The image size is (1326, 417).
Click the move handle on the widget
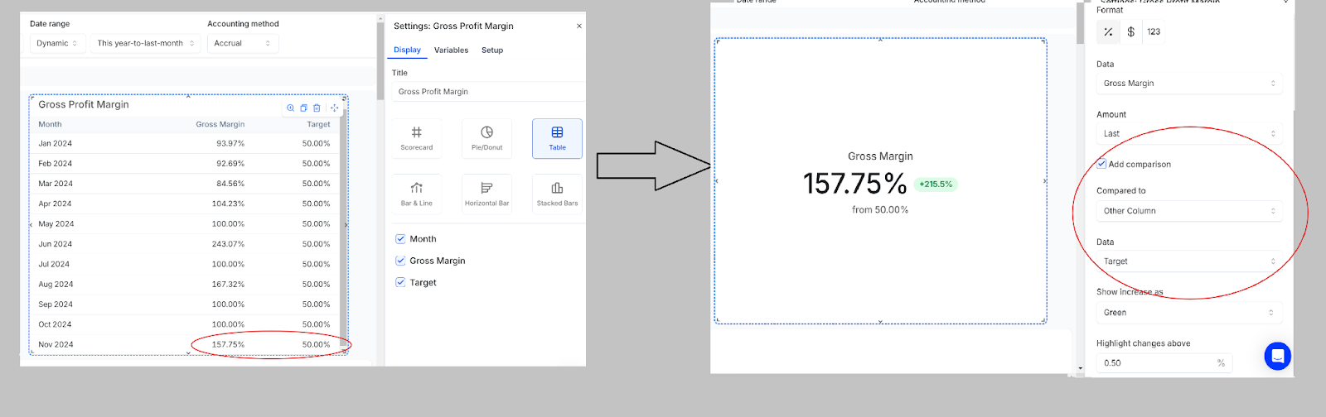click(335, 108)
